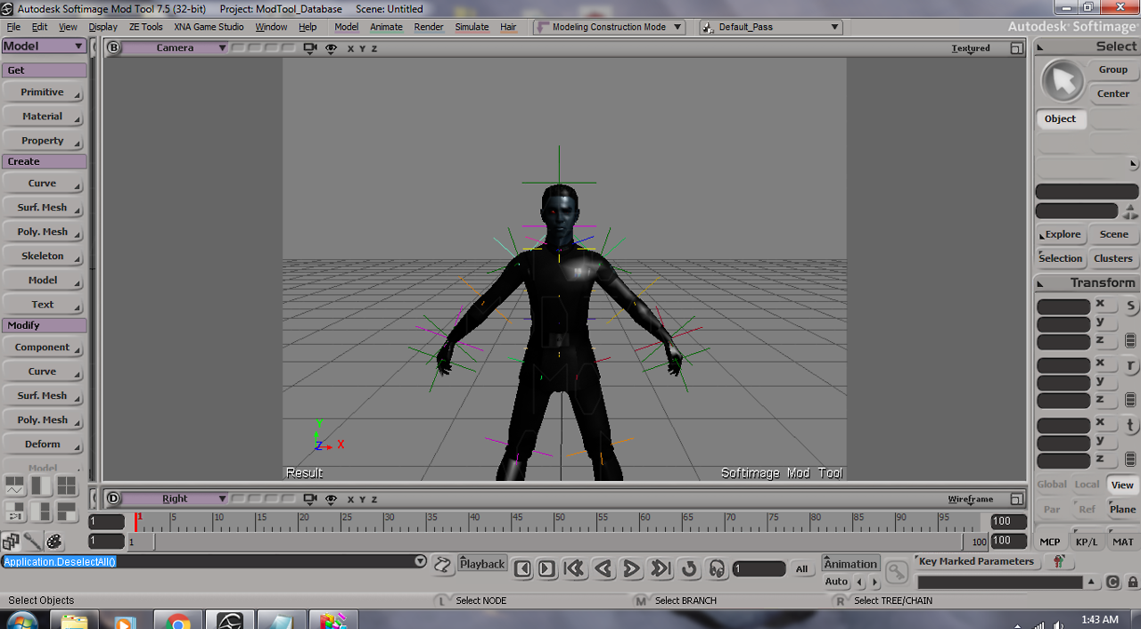Image resolution: width=1141 pixels, height=629 pixels.
Task: Click the Deform button
Action: point(43,445)
